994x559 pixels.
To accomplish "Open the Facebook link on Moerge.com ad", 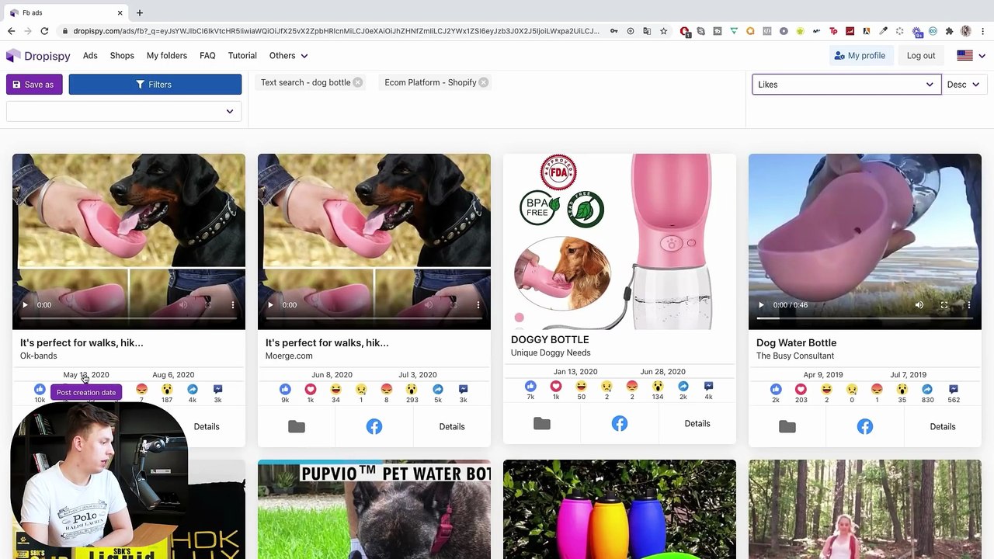I will click(374, 426).
